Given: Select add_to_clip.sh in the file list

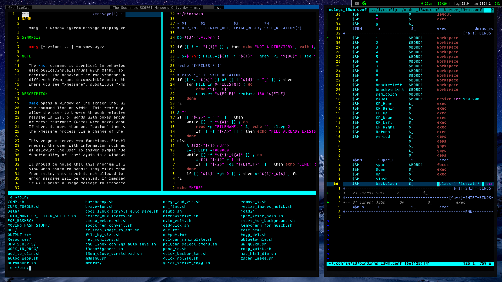Looking at the screenshot, I should [x=24, y=254].
